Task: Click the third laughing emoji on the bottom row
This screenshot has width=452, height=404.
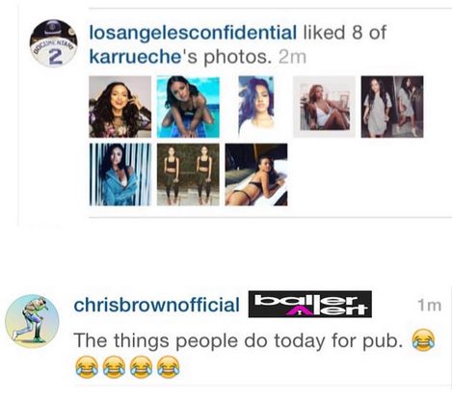Action: (x=142, y=367)
